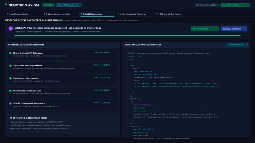The image size is (255, 143).
Task: Click the GitHub PR #42 title text
Action: pos(58,28)
